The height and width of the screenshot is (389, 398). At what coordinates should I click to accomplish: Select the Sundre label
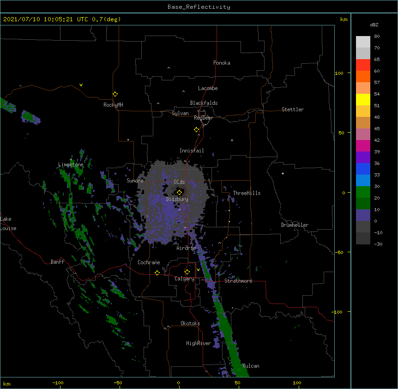tap(135, 181)
